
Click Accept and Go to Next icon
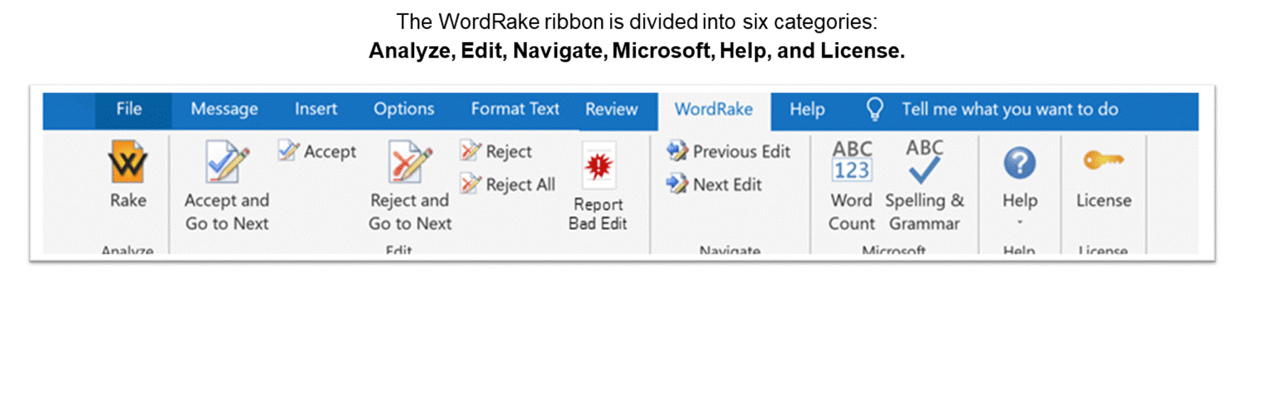(227, 162)
